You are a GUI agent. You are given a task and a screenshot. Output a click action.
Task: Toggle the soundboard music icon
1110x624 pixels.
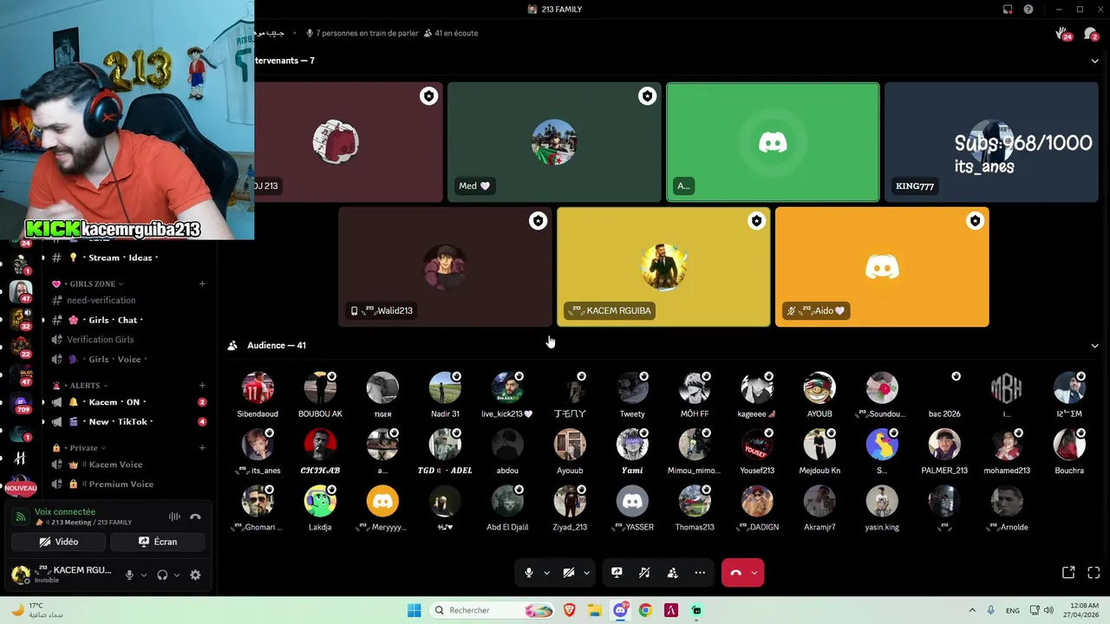point(644,573)
